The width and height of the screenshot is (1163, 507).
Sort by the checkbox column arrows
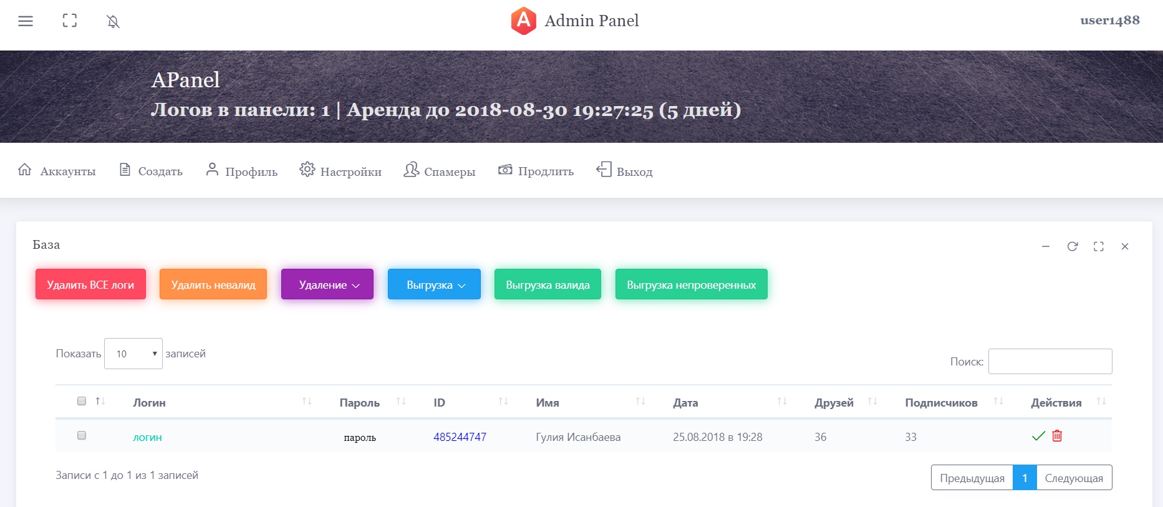point(100,401)
